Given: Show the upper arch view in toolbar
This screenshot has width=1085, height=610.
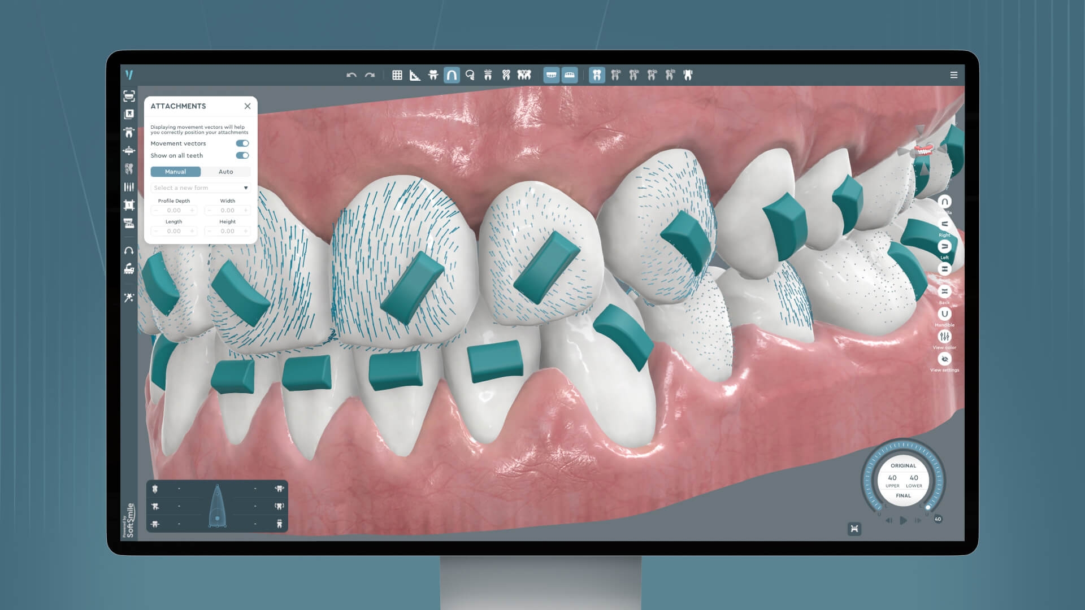Looking at the screenshot, I should tap(551, 75).
